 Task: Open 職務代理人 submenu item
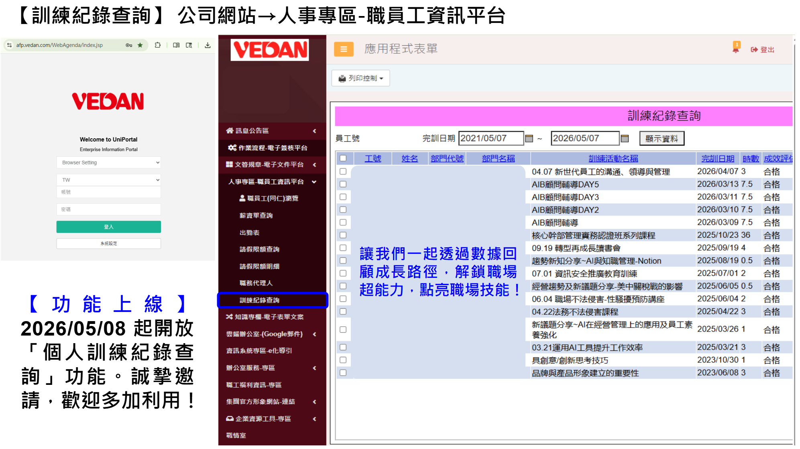(256, 283)
